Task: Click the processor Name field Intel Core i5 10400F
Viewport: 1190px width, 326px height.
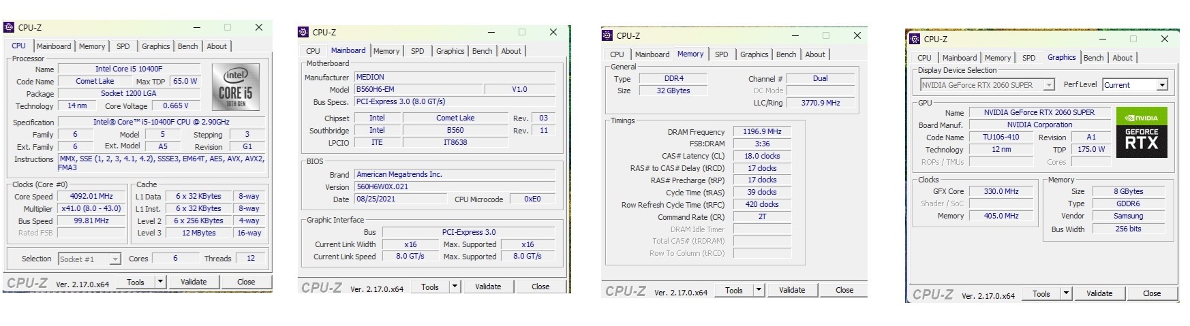Action: coord(129,69)
